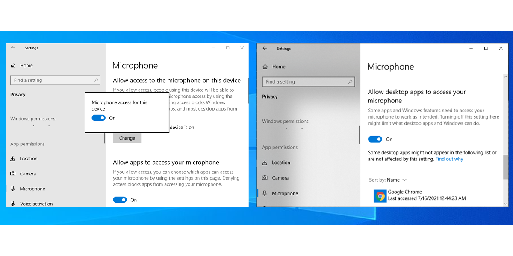This screenshot has width=513, height=256.
Task: Maximize the left Settings window
Action: click(x=227, y=48)
